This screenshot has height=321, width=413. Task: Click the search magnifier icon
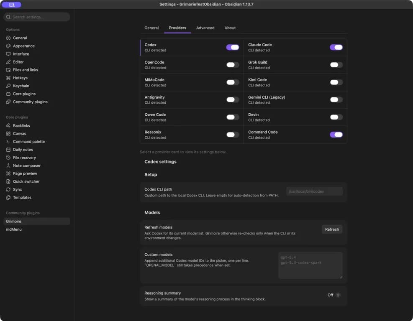coord(8,17)
